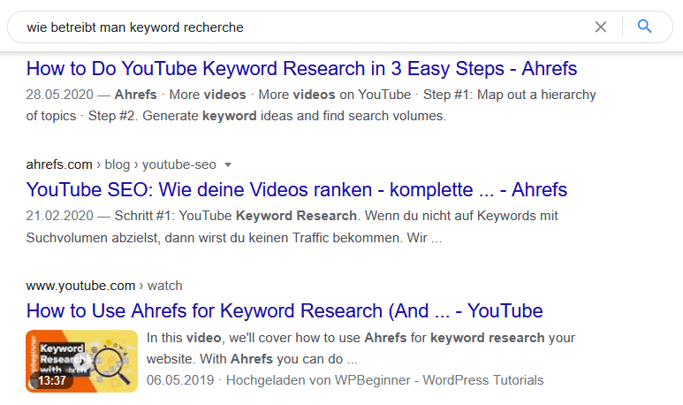
Task: Expand the arrow beside ahrefs.com youtube-seo breadcrumb
Action: click(228, 164)
